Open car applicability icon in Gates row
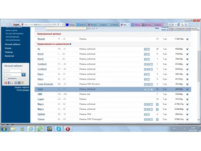The width and height of the screenshot is (201, 151). tap(151, 90)
